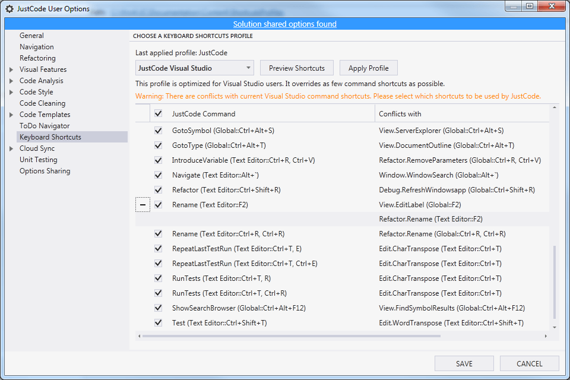
Task: Click the Preview Shortcuts button
Action: click(297, 68)
